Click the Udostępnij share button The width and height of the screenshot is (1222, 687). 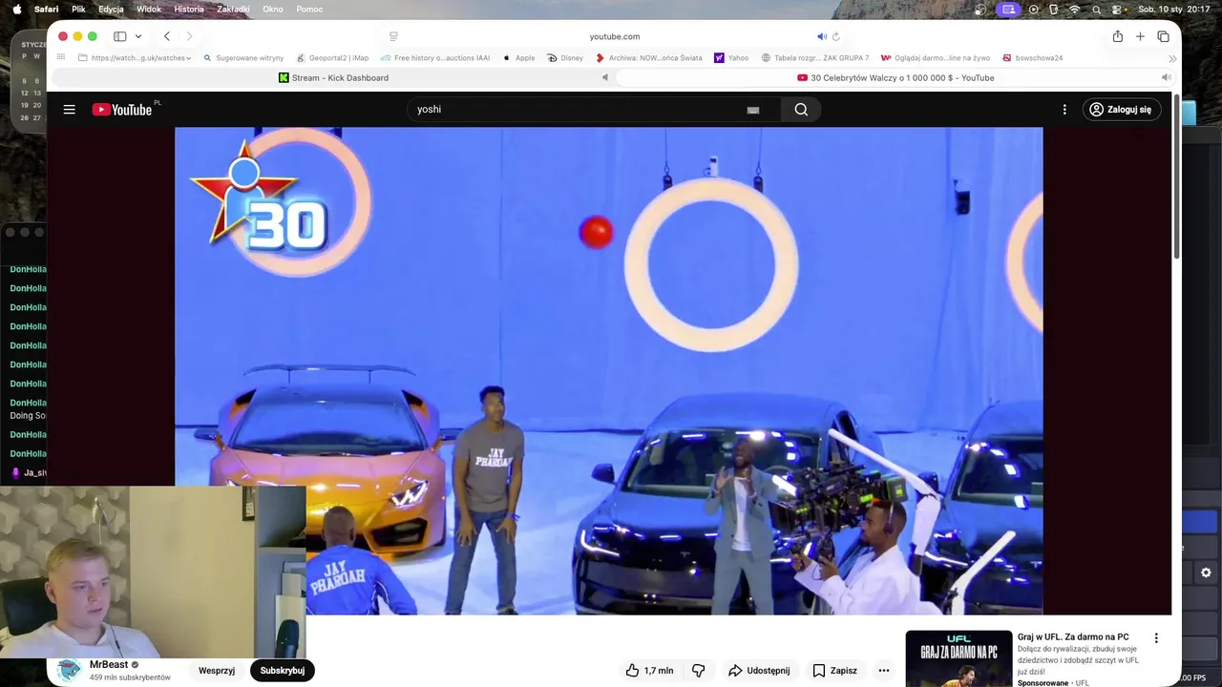(x=759, y=671)
